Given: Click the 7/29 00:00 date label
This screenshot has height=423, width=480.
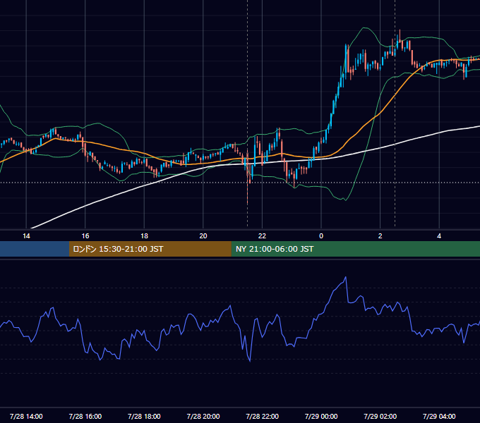Looking at the screenshot, I should coord(321,416).
